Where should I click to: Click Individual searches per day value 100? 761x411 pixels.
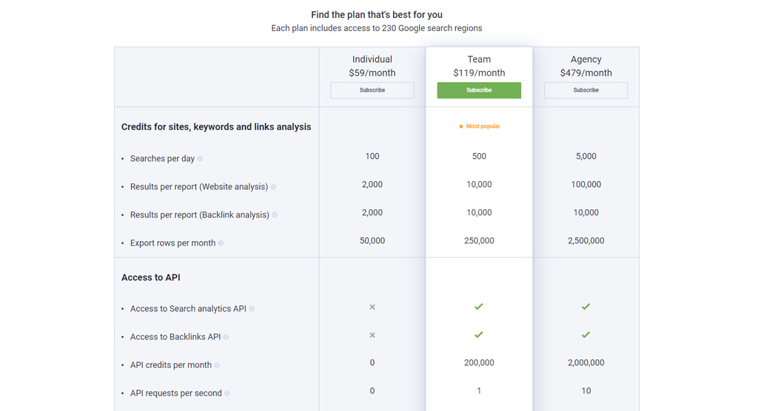(372, 156)
